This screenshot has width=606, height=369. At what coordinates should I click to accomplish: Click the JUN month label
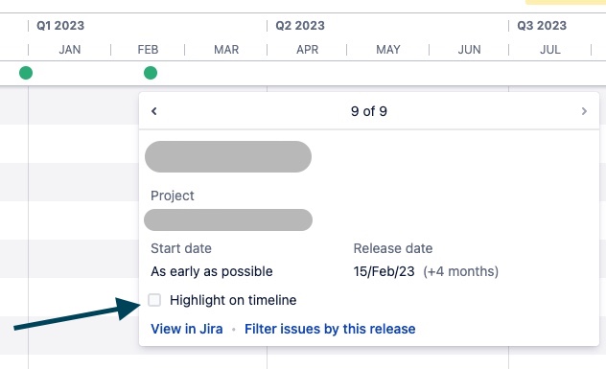coord(470,50)
